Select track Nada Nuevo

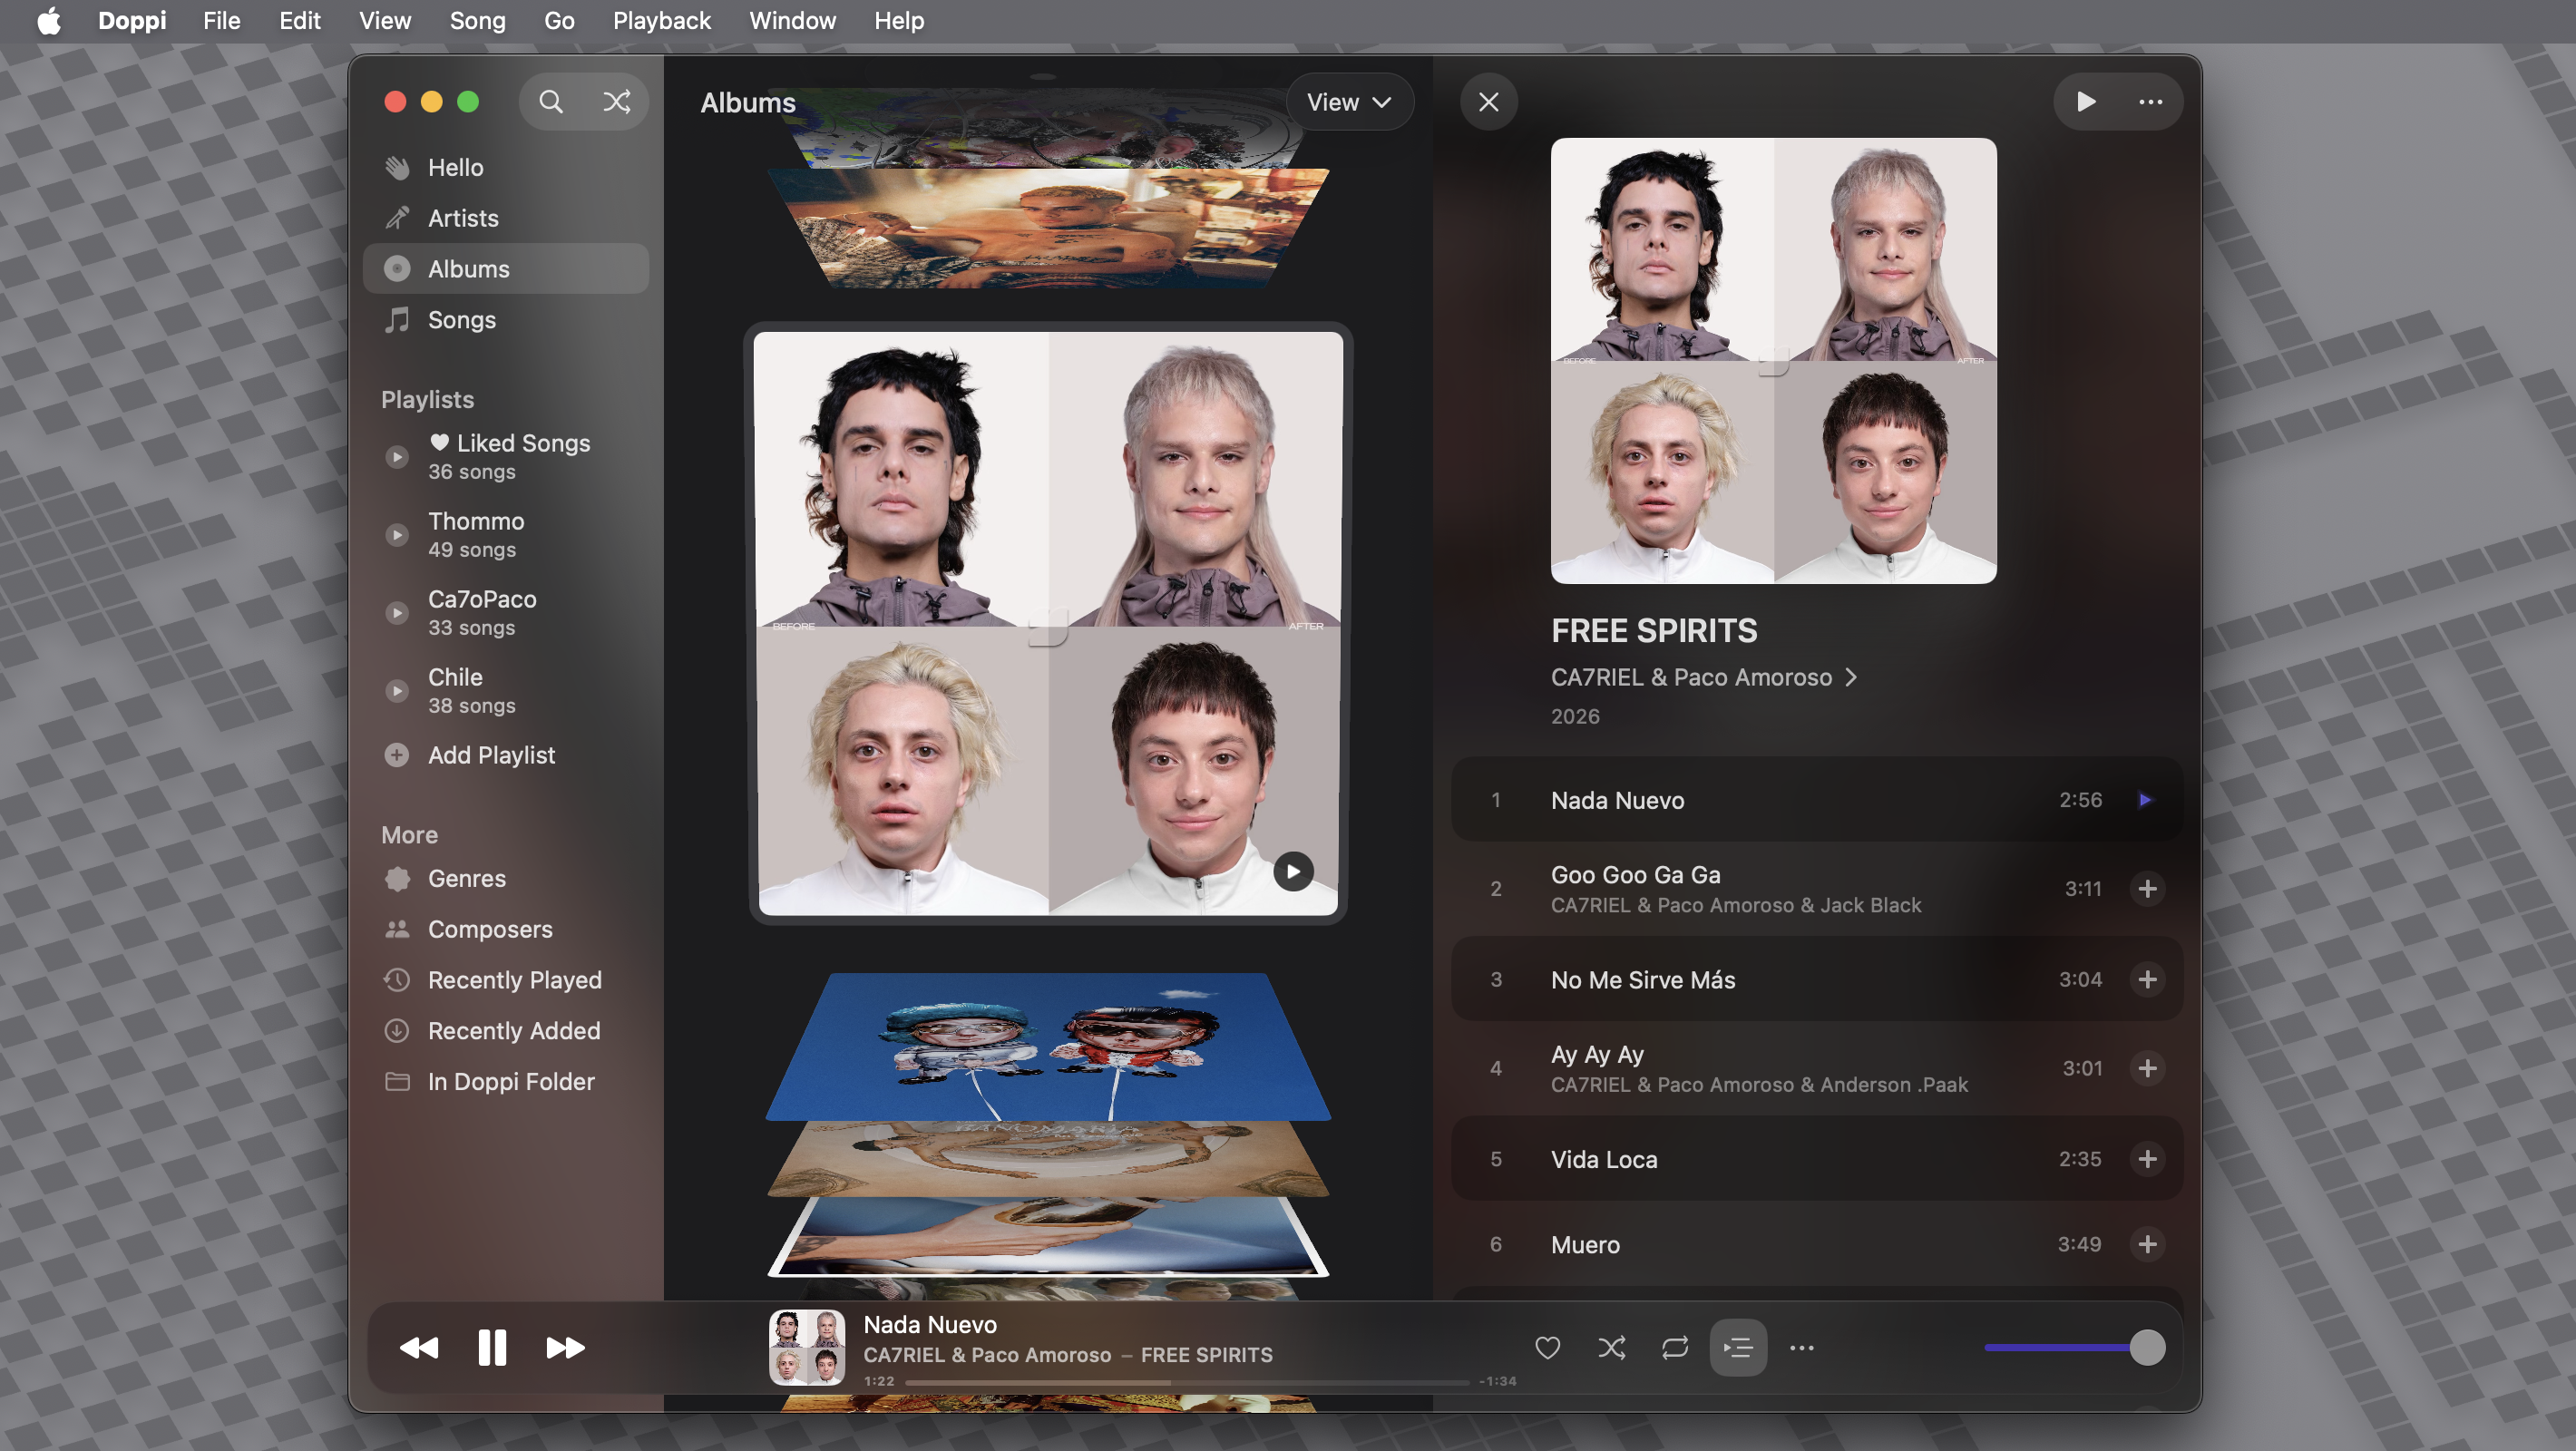pos(1817,800)
